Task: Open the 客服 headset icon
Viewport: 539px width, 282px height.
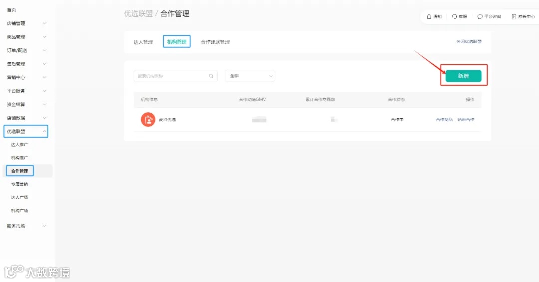Action: coord(454,16)
